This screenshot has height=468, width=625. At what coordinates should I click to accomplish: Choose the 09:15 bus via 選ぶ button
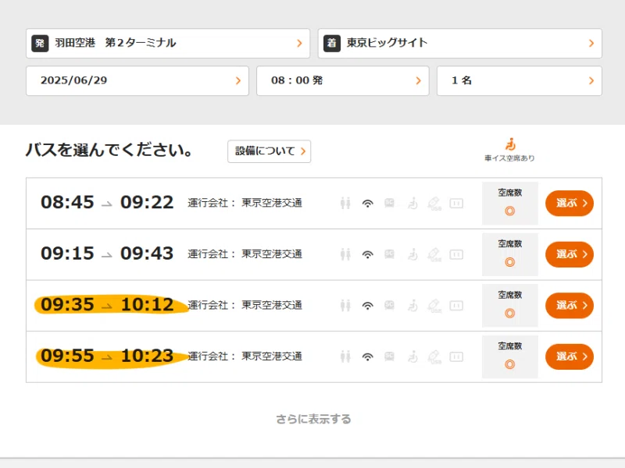570,254
